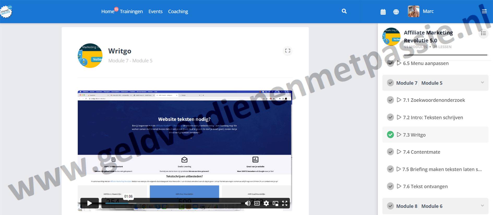493x215 pixels.
Task: Click the globe language icon
Action: (x=396, y=12)
